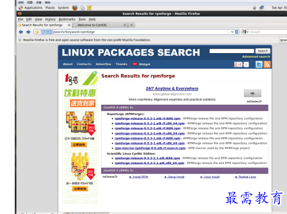The height and width of the screenshot is (214, 287).
Task: Click the lightbulb icon in the info bar
Action: (20, 40)
